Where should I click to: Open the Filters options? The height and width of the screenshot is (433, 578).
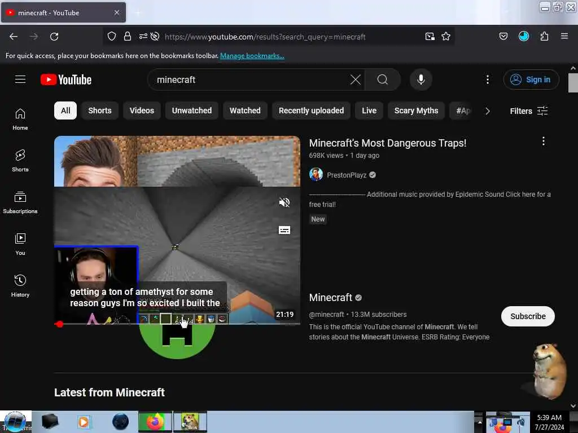click(x=528, y=111)
